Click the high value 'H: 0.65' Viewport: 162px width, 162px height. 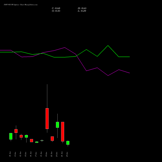tap(82, 8)
